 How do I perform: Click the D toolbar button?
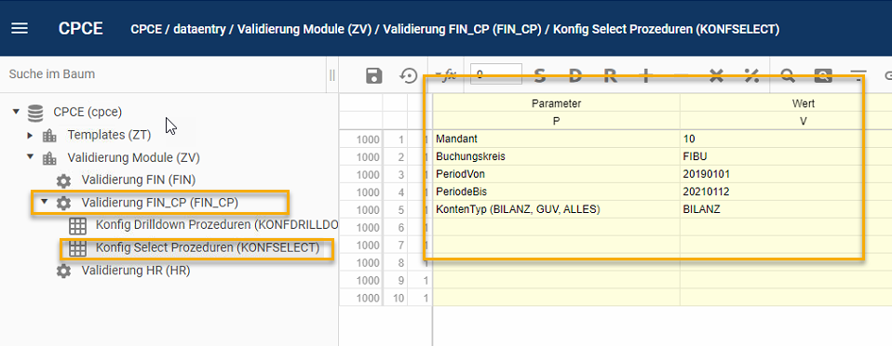pos(575,75)
